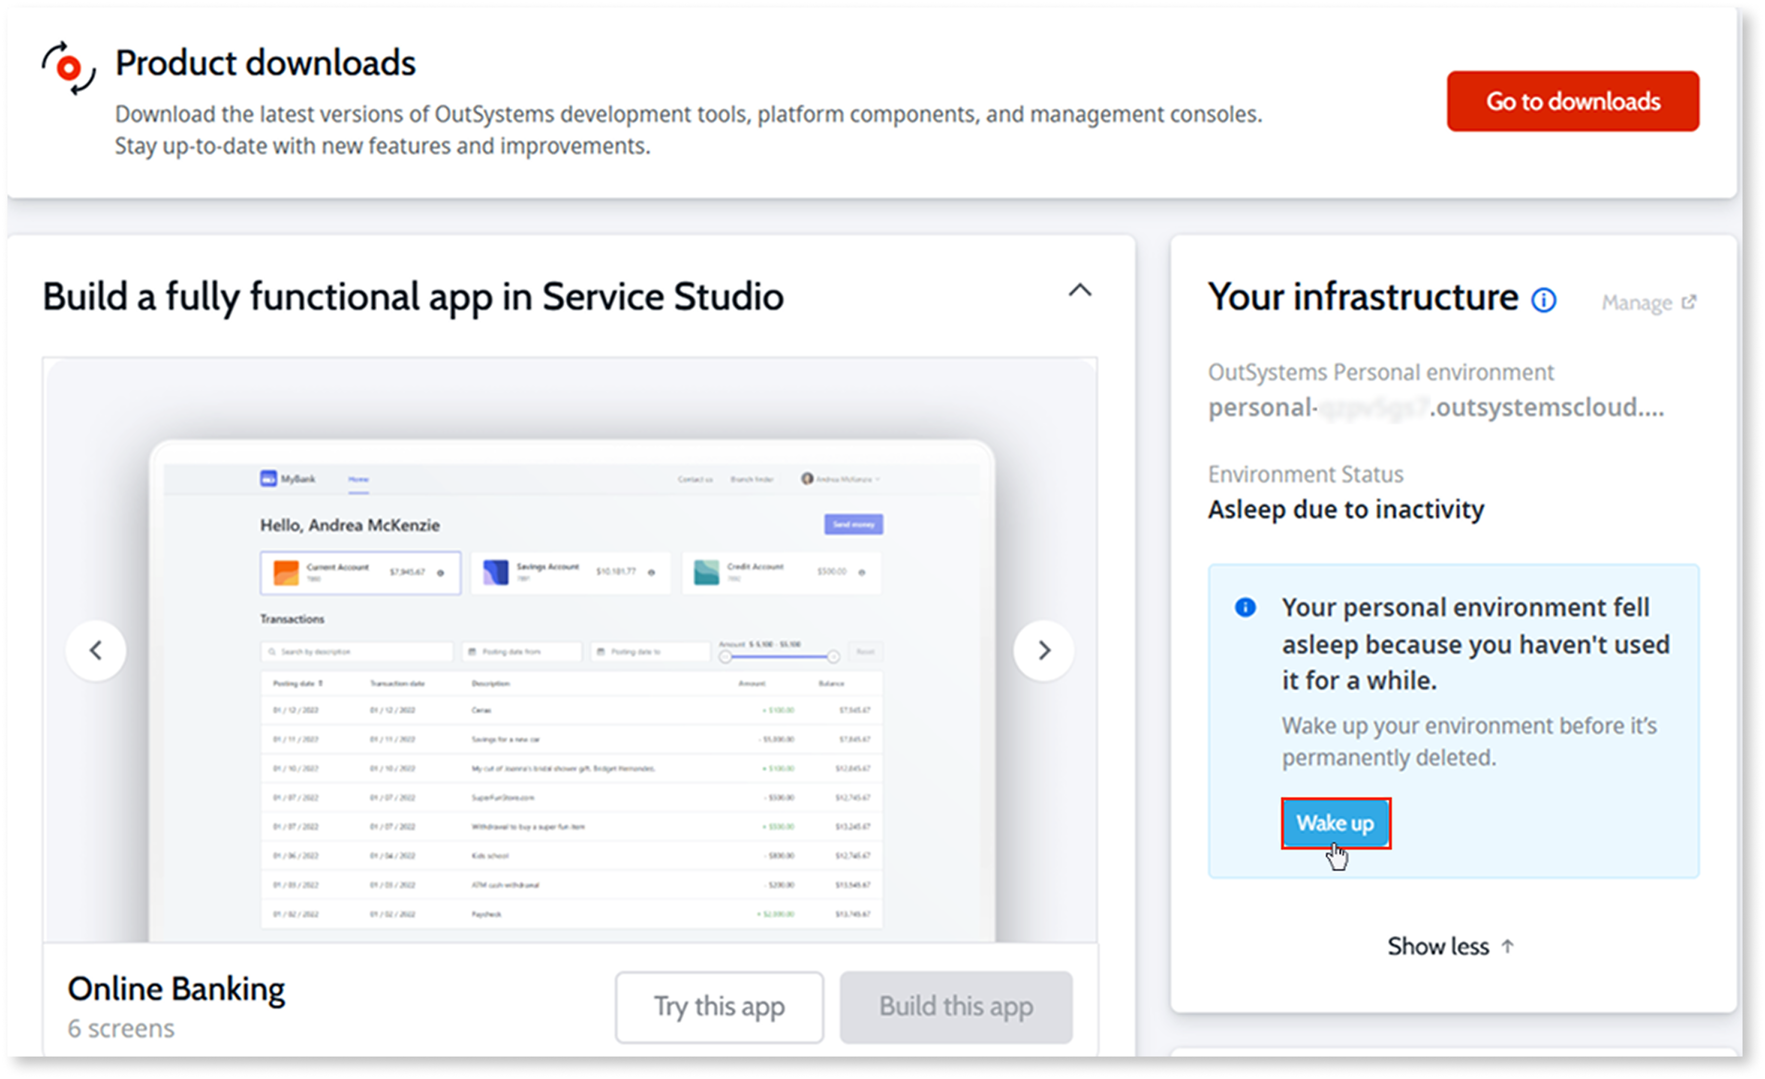Show previous app in carousel

click(x=96, y=650)
